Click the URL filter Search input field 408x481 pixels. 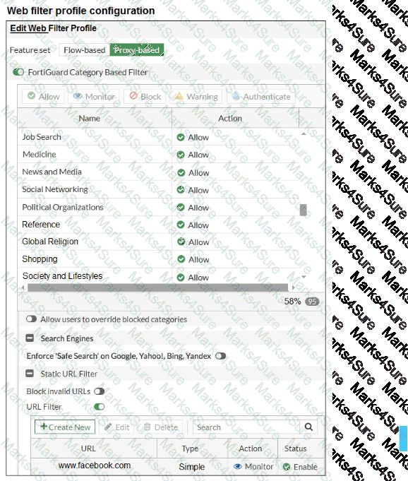point(246,427)
